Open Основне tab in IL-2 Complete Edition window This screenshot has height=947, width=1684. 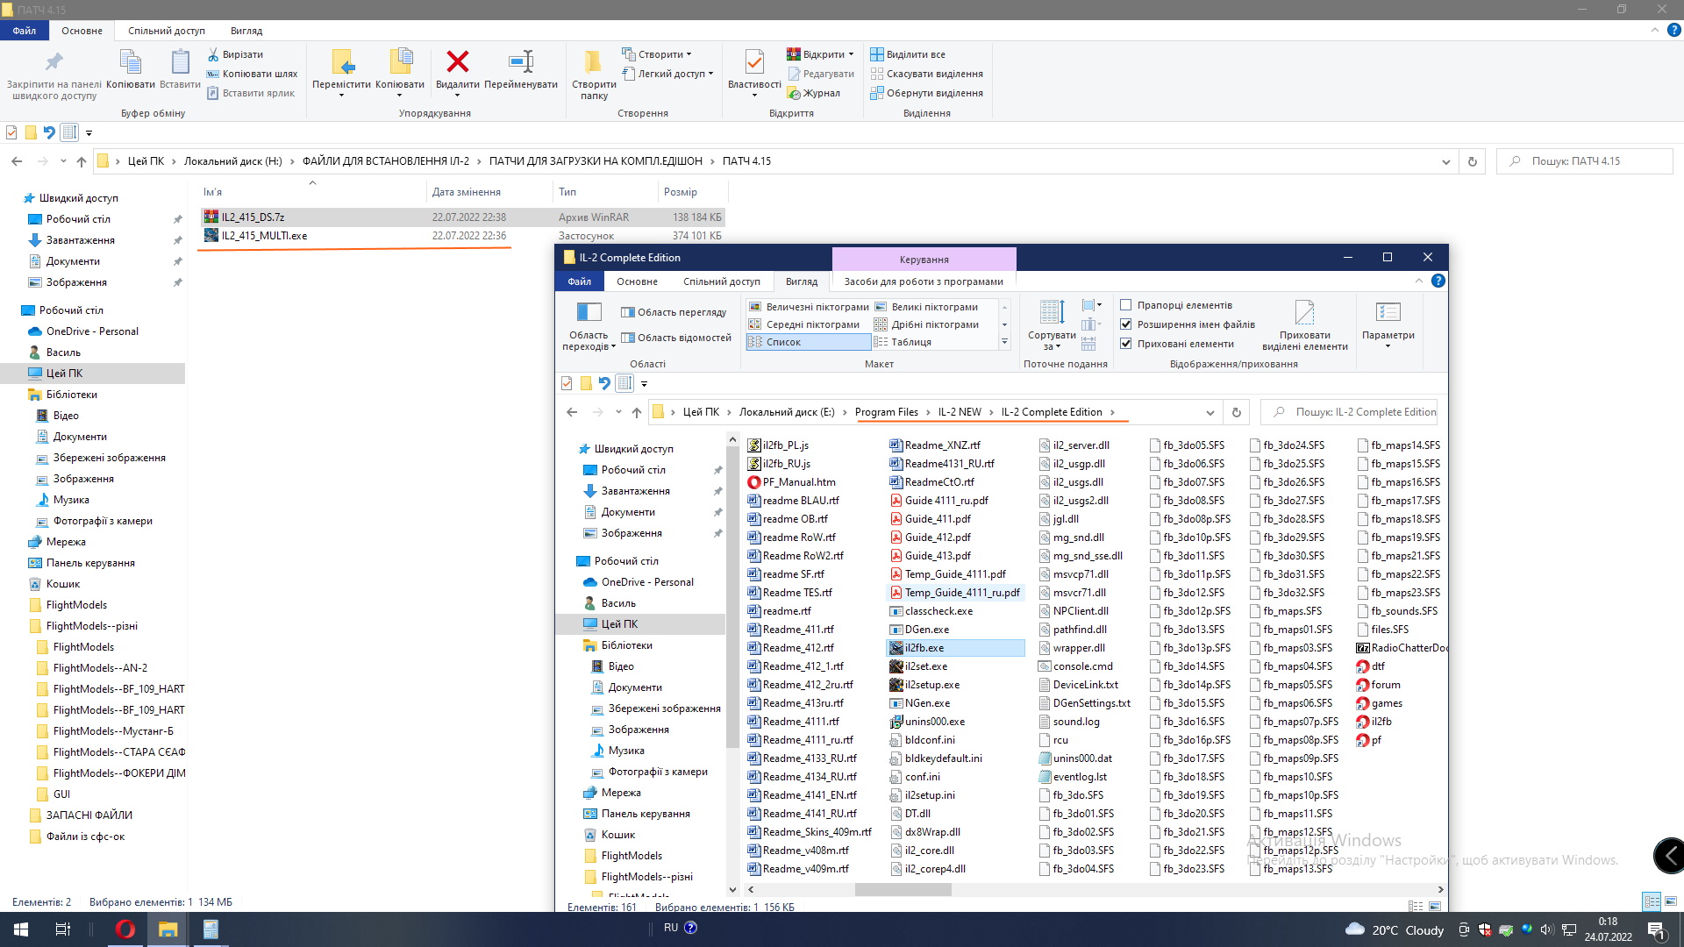pyautogui.click(x=637, y=281)
